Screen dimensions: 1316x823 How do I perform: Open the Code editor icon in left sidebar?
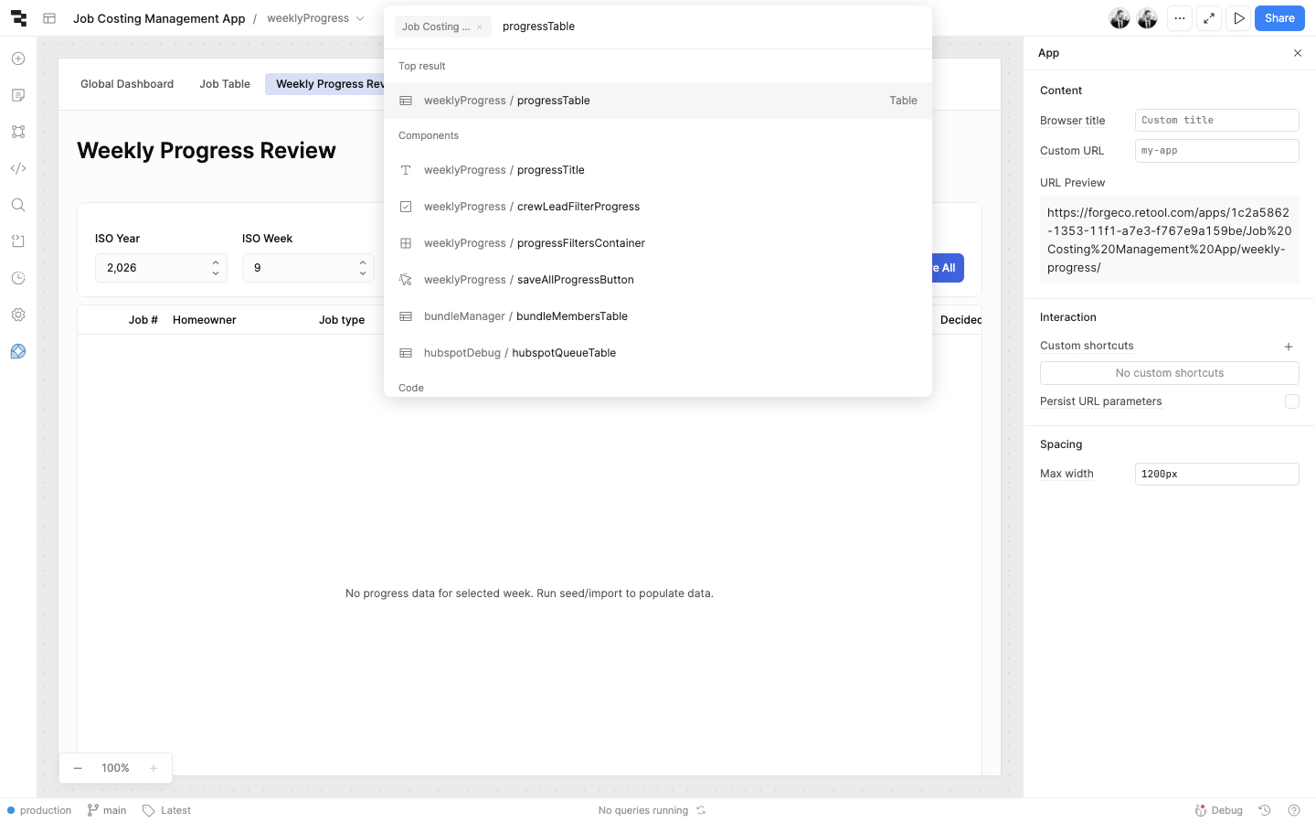pyautogui.click(x=18, y=168)
